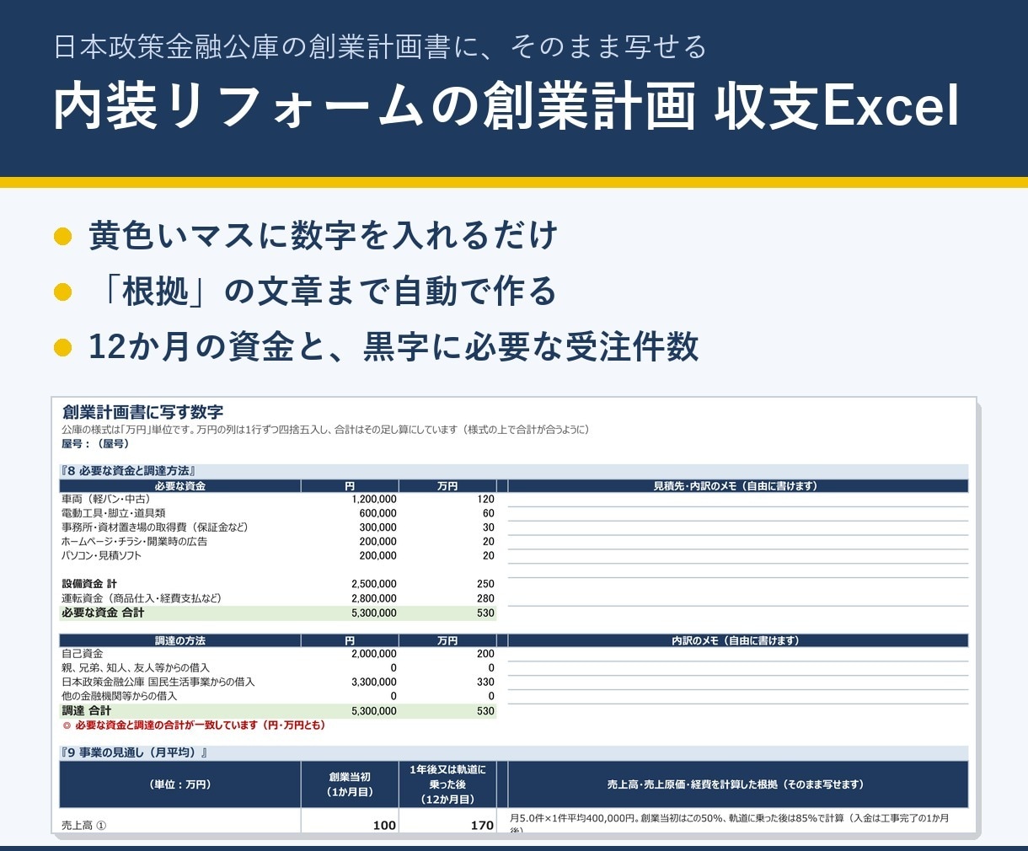The image size is (1028, 851).
Task: Select the 屋号：（屋号） cell
Action: point(95,443)
